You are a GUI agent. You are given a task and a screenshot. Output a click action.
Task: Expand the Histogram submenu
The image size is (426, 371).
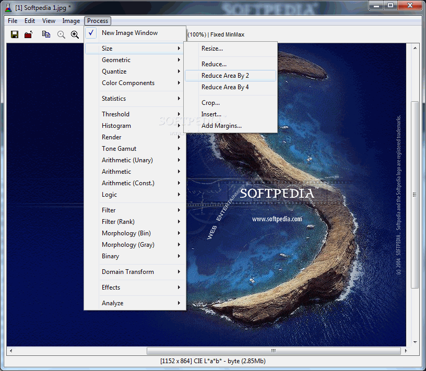click(135, 126)
